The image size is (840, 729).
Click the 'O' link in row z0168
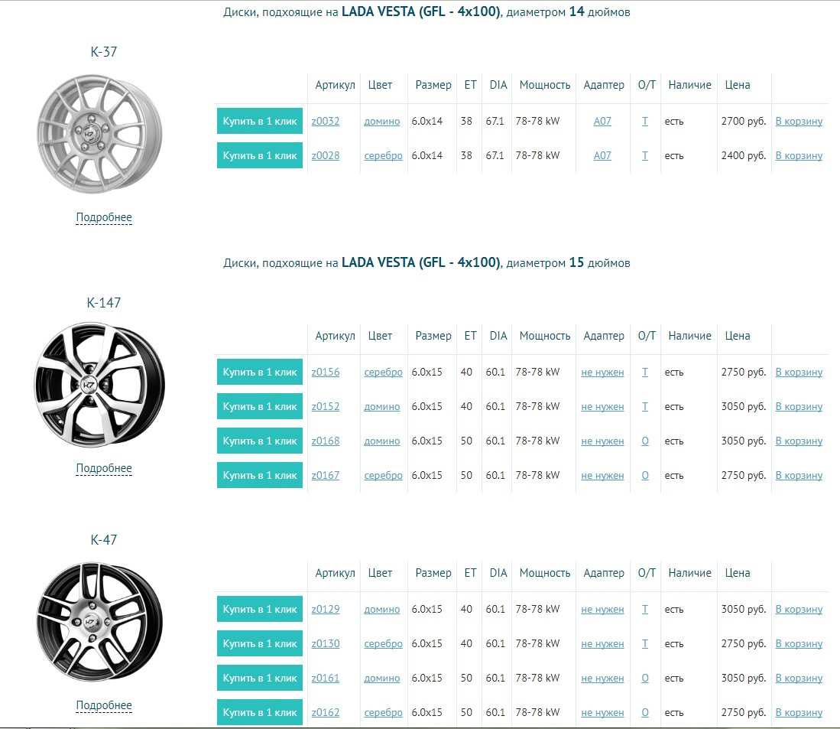(645, 441)
